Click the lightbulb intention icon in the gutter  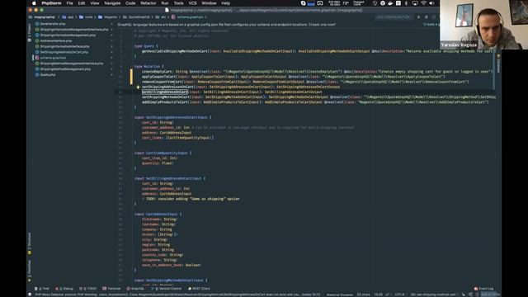(x=138, y=87)
